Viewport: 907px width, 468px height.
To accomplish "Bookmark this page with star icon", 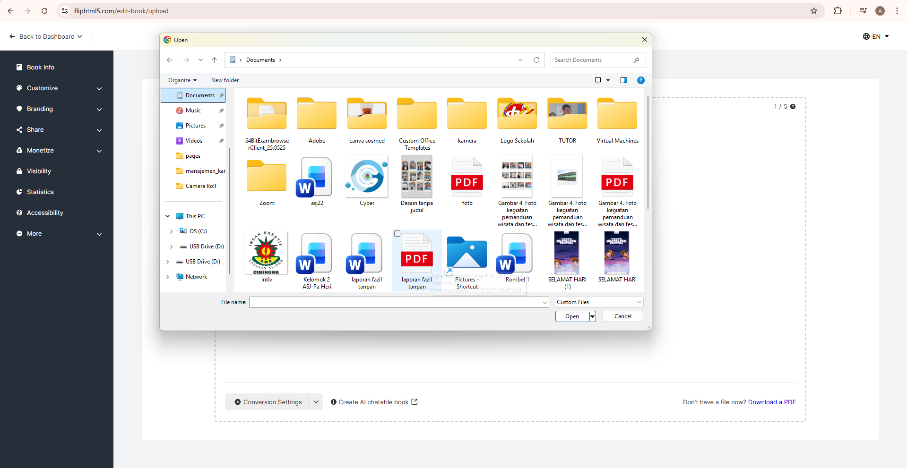I will (x=814, y=11).
